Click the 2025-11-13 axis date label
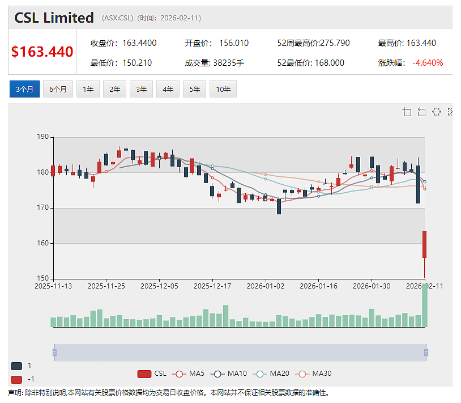 click(53, 286)
